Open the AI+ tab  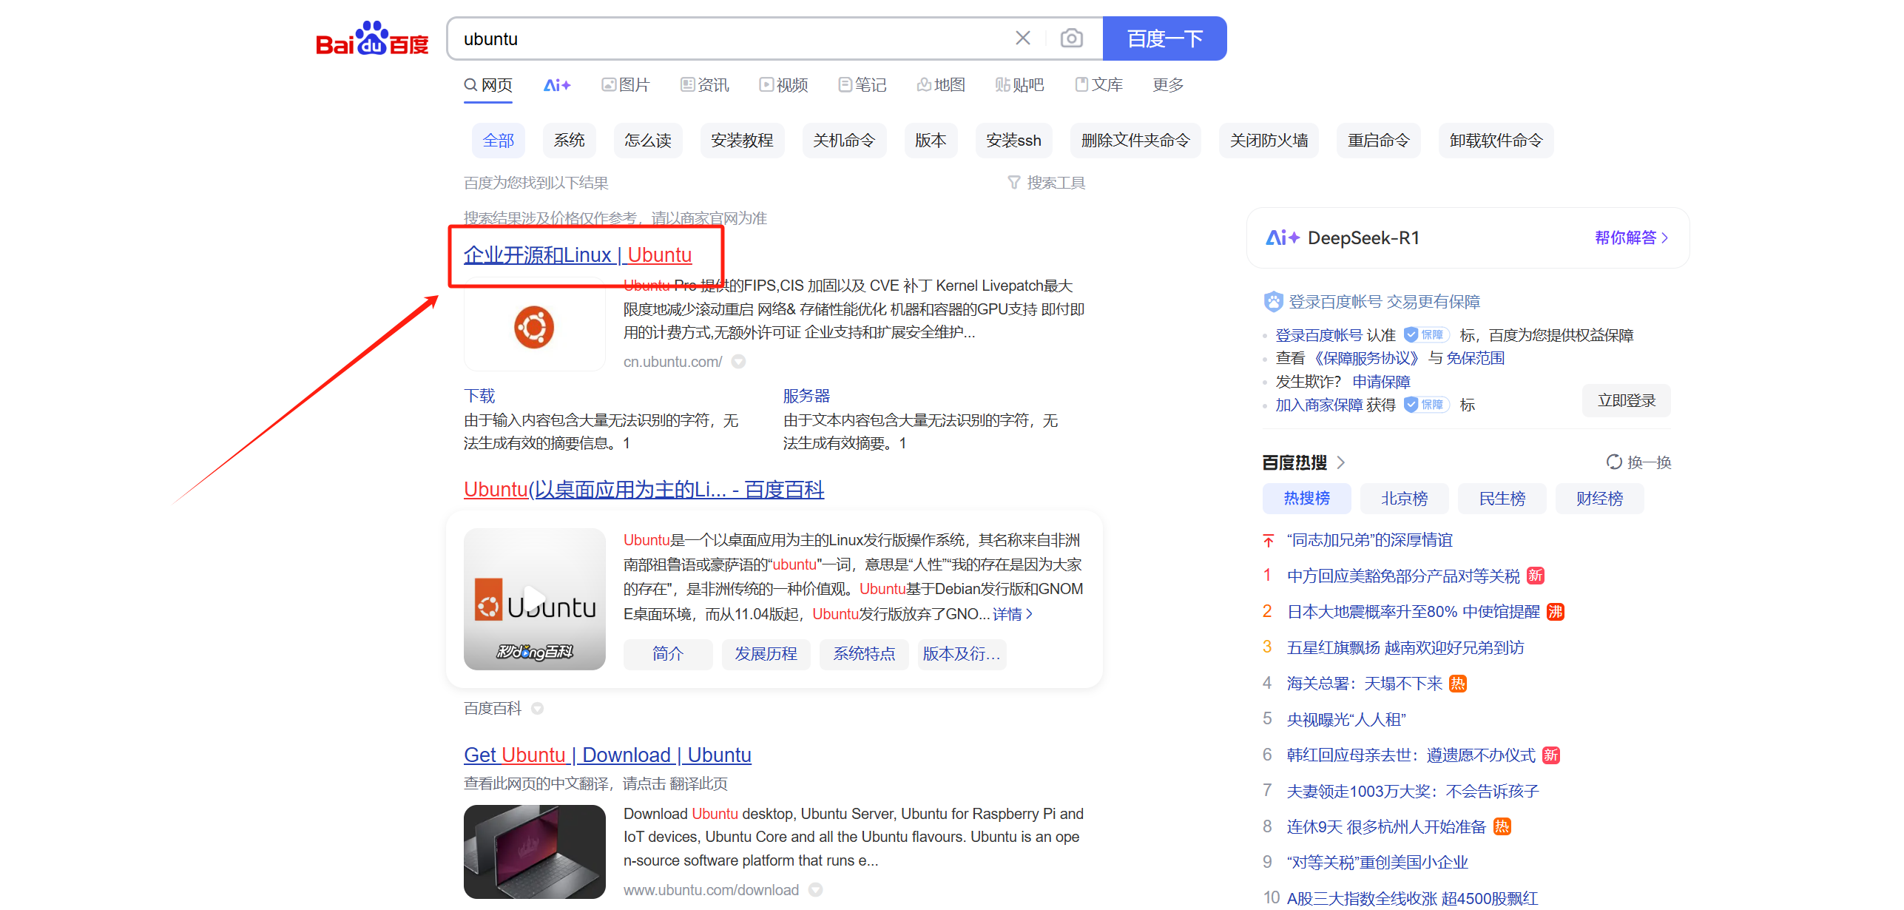tap(557, 85)
